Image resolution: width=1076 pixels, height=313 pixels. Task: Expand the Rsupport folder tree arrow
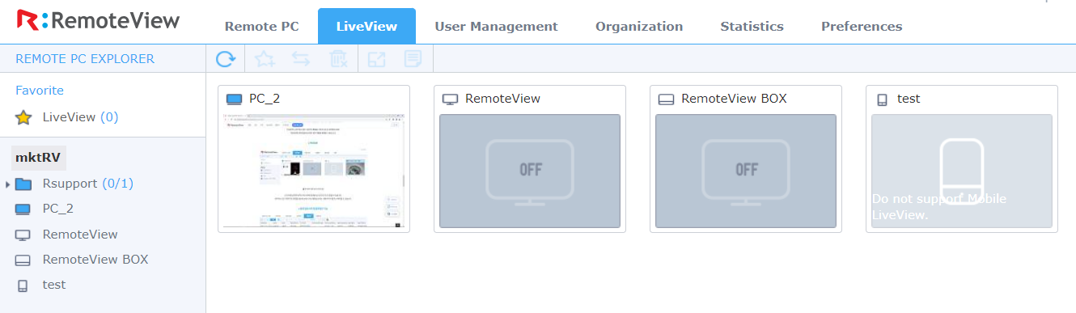pyautogui.click(x=8, y=184)
